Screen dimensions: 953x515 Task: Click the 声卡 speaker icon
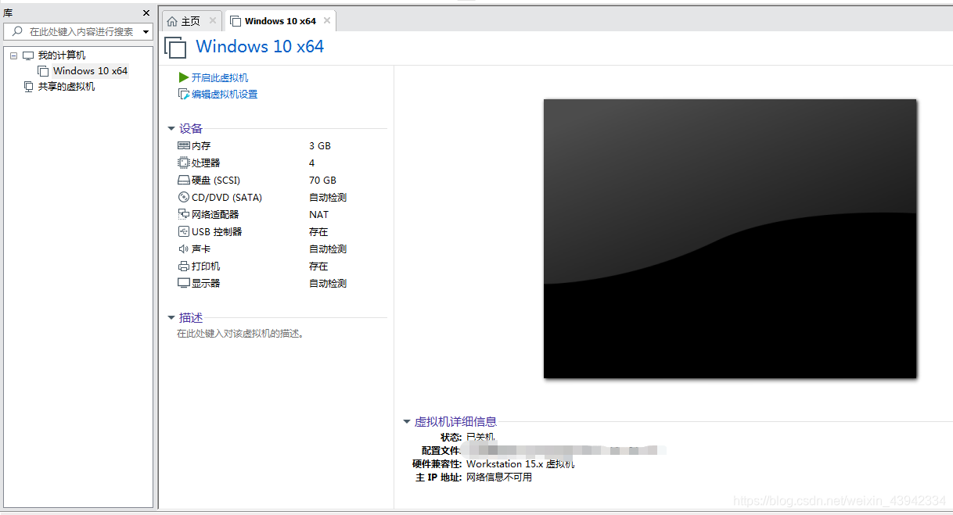tap(184, 249)
